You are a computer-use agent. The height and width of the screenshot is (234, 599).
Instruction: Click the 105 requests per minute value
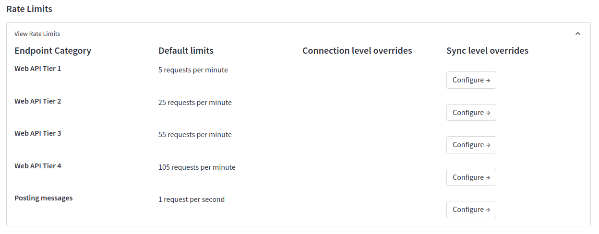[x=197, y=167]
